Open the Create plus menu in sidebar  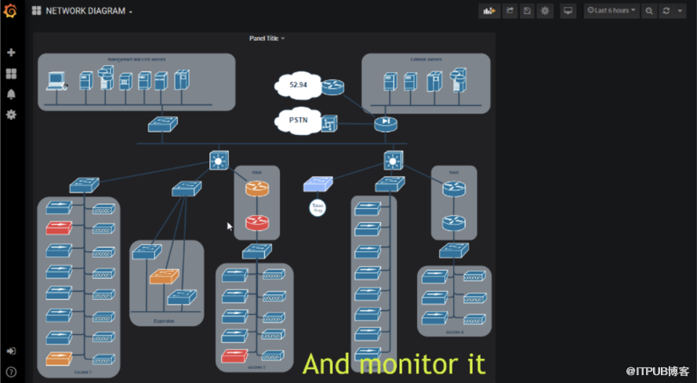pos(11,53)
